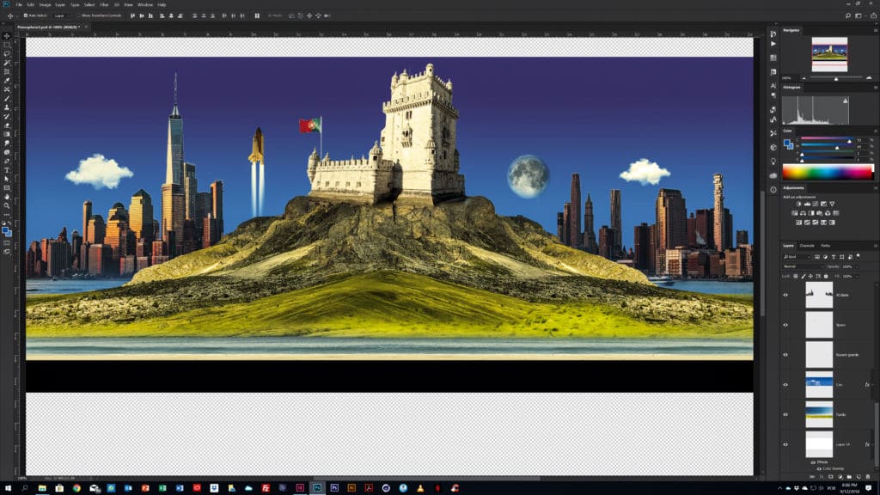Select the Crop tool
Image resolution: width=880 pixels, height=495 pixels.
[7, 72]
